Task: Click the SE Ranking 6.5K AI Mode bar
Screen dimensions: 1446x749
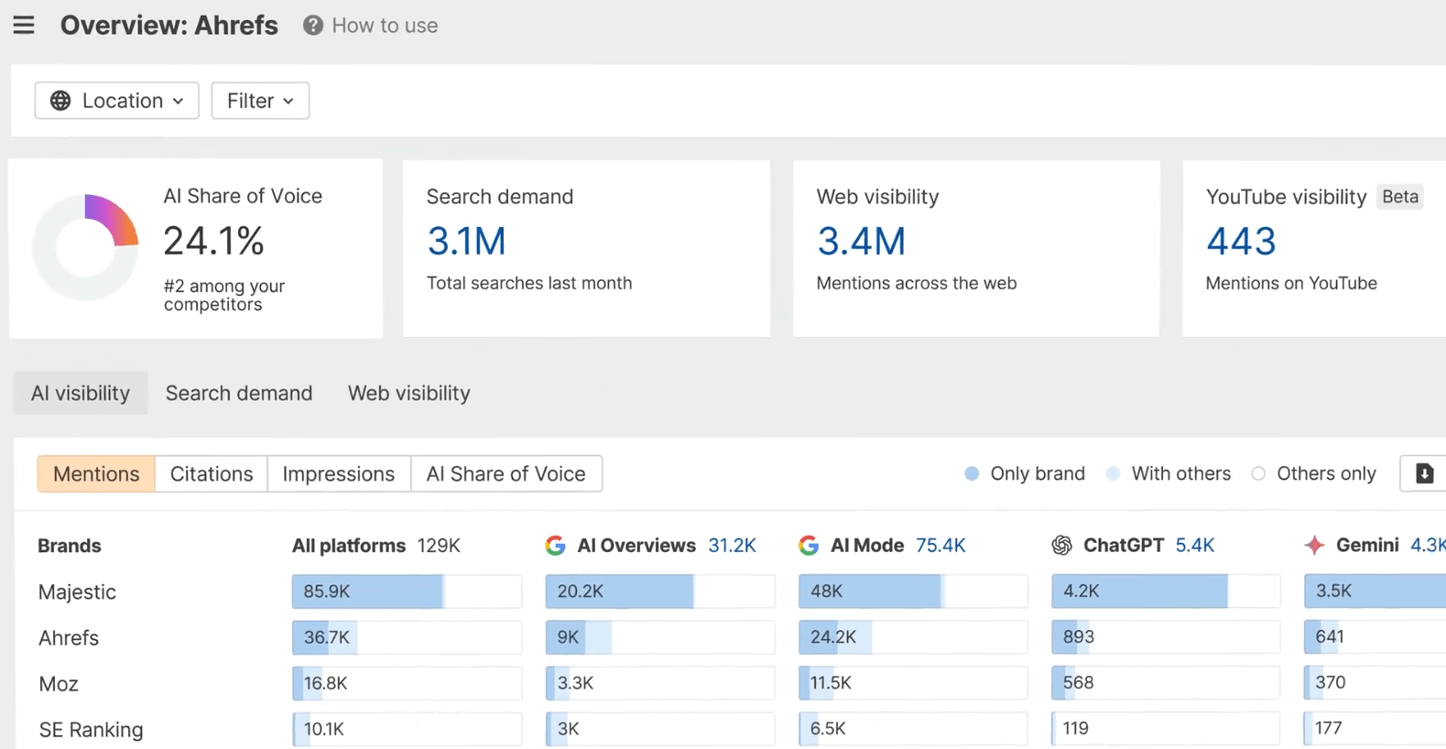Action: 913,729
